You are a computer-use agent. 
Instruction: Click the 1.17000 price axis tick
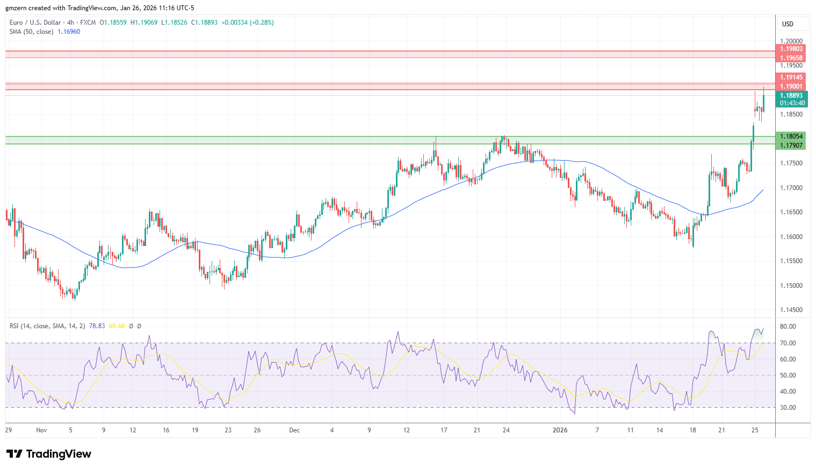791,188
